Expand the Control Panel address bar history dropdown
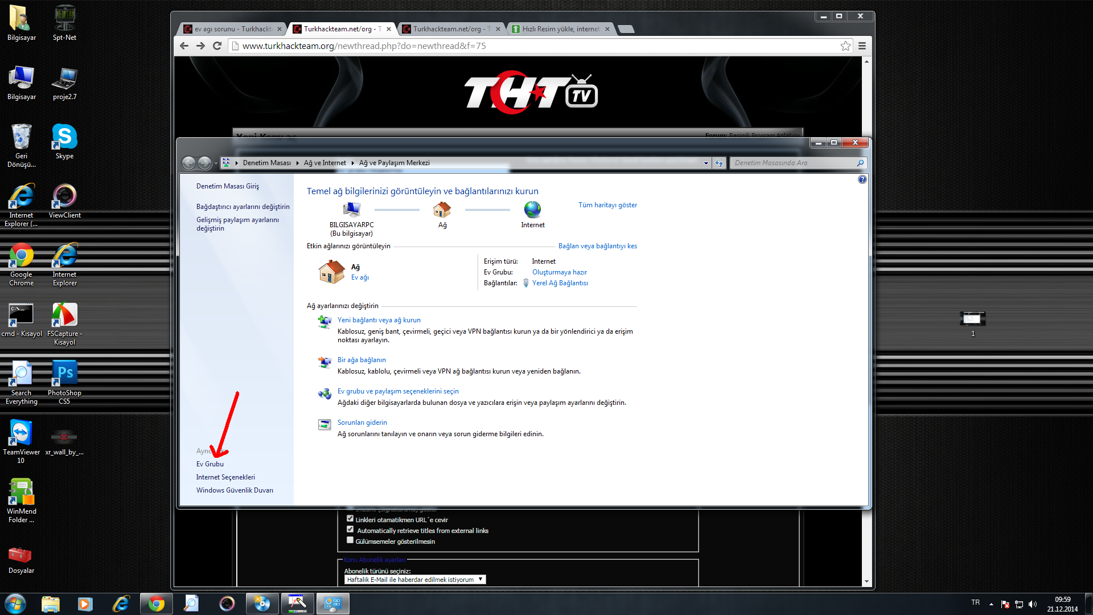Image resolution: width=1093 pixels, height=615 pixels. [706, 163]
